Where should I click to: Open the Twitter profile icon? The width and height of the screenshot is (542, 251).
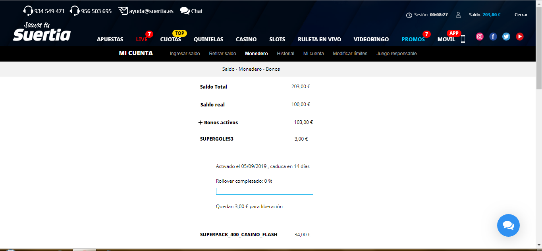click(506, 37)
